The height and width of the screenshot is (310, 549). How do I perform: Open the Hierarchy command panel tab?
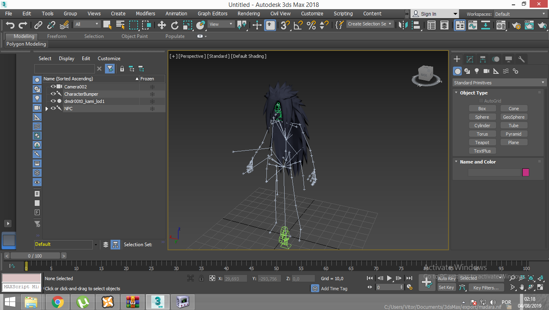click(x=483, y=59)
